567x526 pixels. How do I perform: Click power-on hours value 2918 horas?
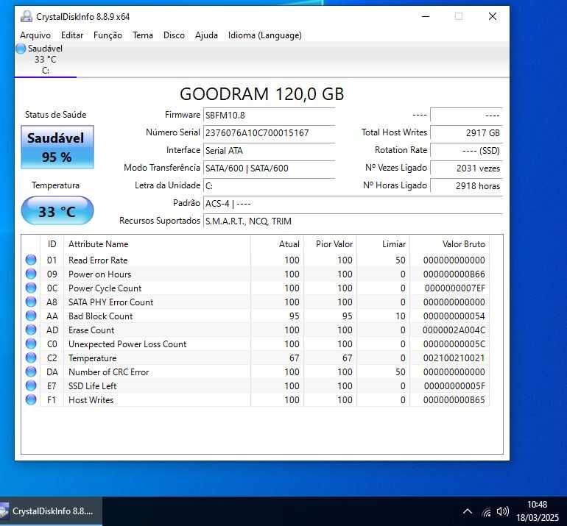(x=466, y=186)
